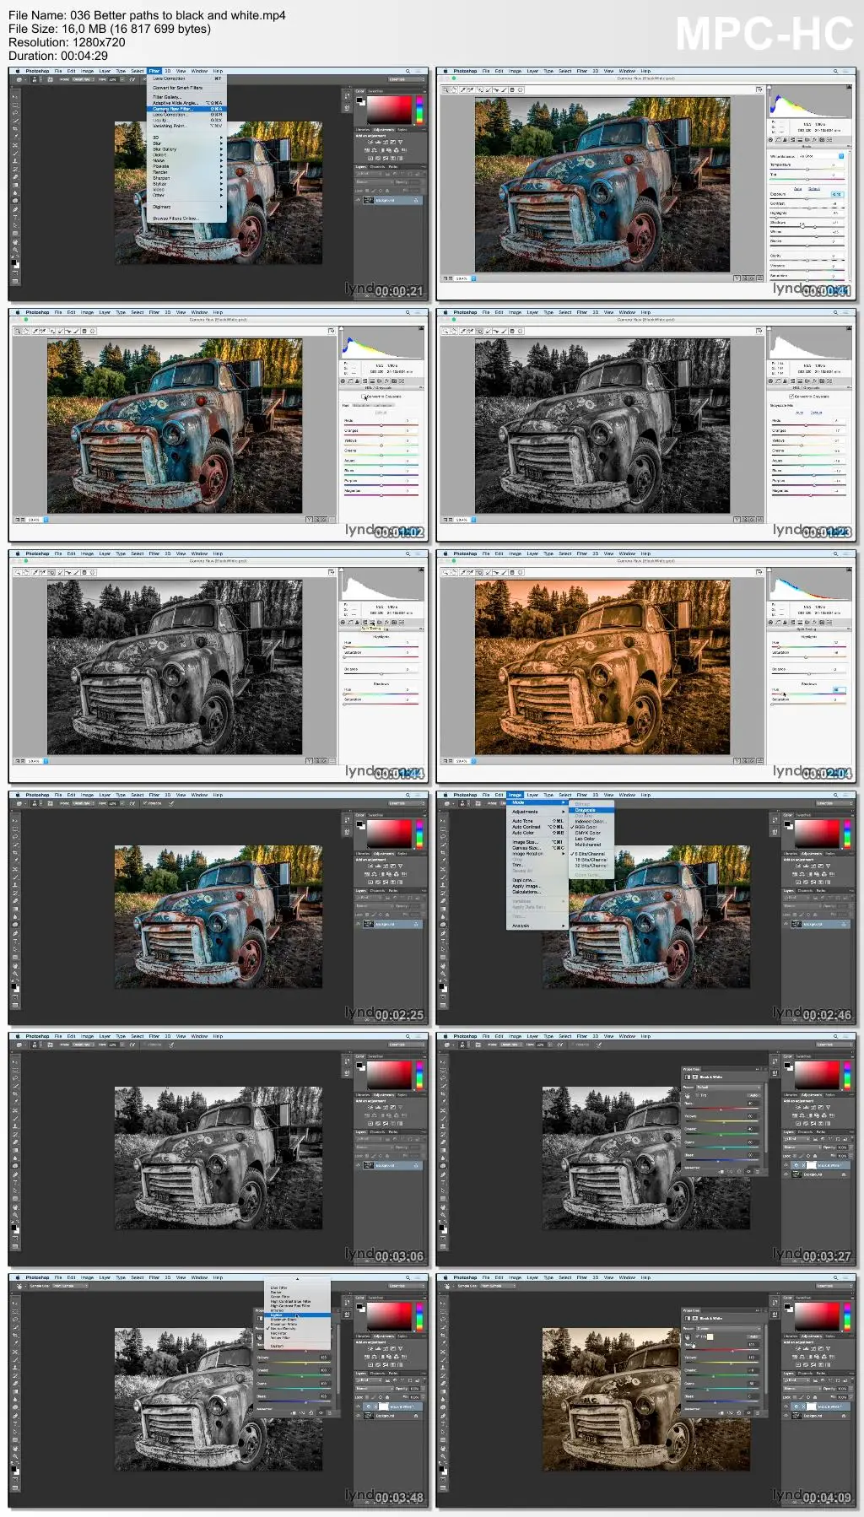
Task: Click the color picker field in the 00:00:21 frame
Action: 388,109
